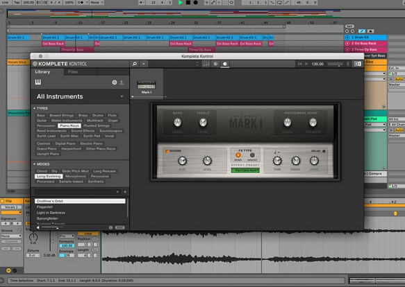Click the dark round icon beside the clip view icon
The width and height of the screenshot is (405, 287).
[15, 270]
